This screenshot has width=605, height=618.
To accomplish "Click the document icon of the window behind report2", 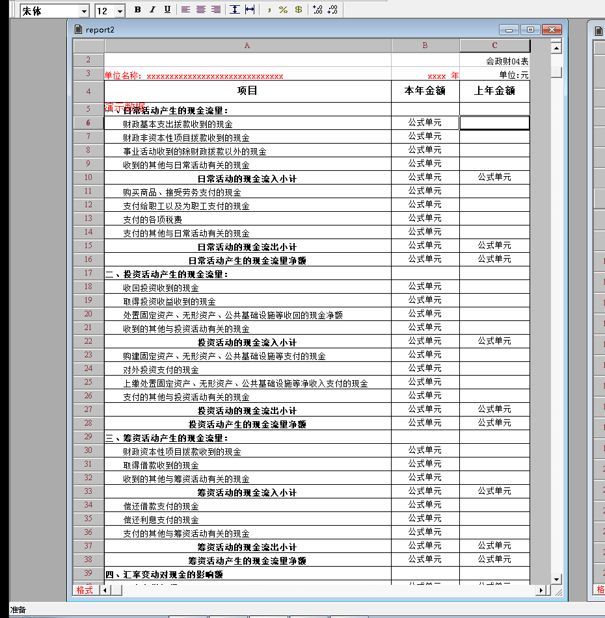I will pos(598,31).
